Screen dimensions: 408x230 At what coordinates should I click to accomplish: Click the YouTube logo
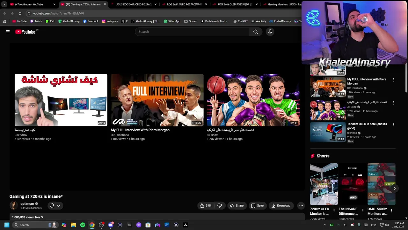click(x=25, y=32)
